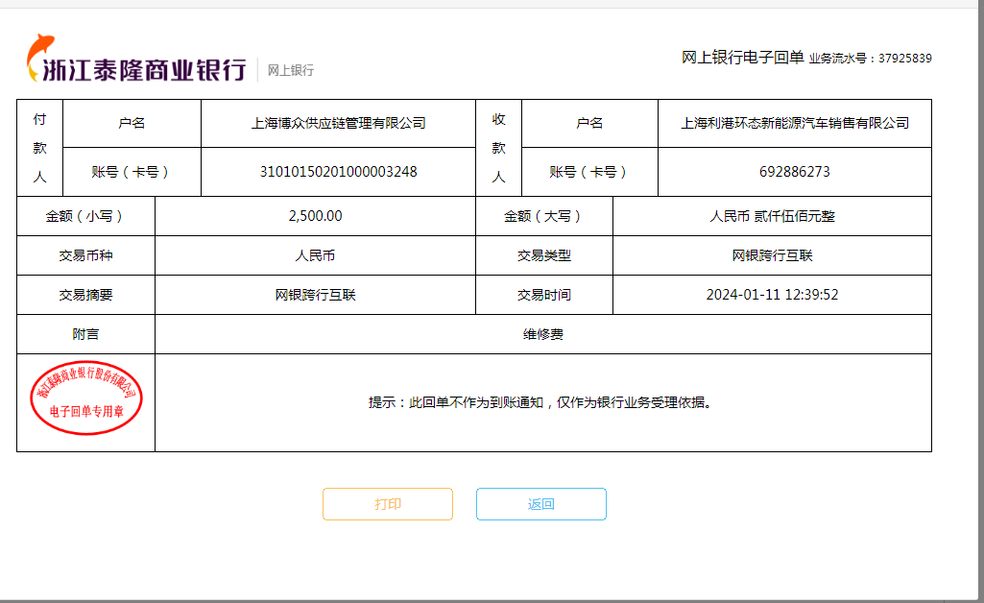Click payee name 上海利港环态新能源汽车销售有限公司

pos(794,123)
